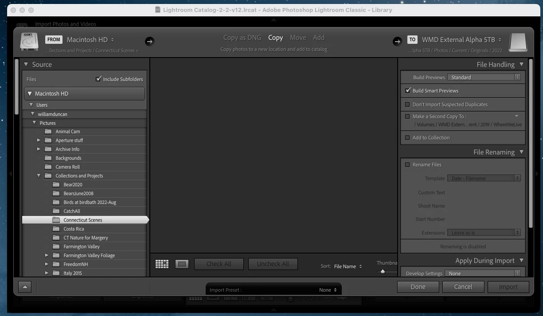Select the Connecticut Scenes folder

tap(85, 220)
